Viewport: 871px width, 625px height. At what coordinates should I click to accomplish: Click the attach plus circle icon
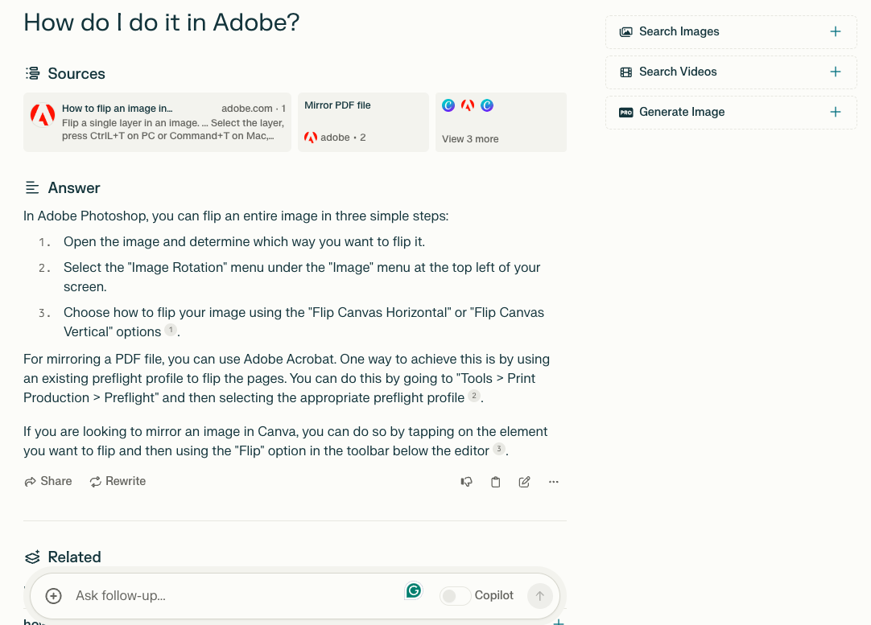(53, 596)
